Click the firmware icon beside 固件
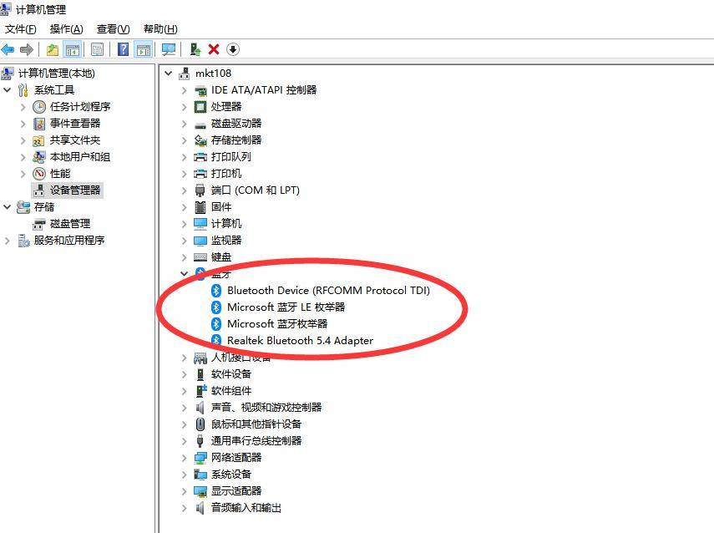Viewport: 714px width, 533px height. (200, 207)
